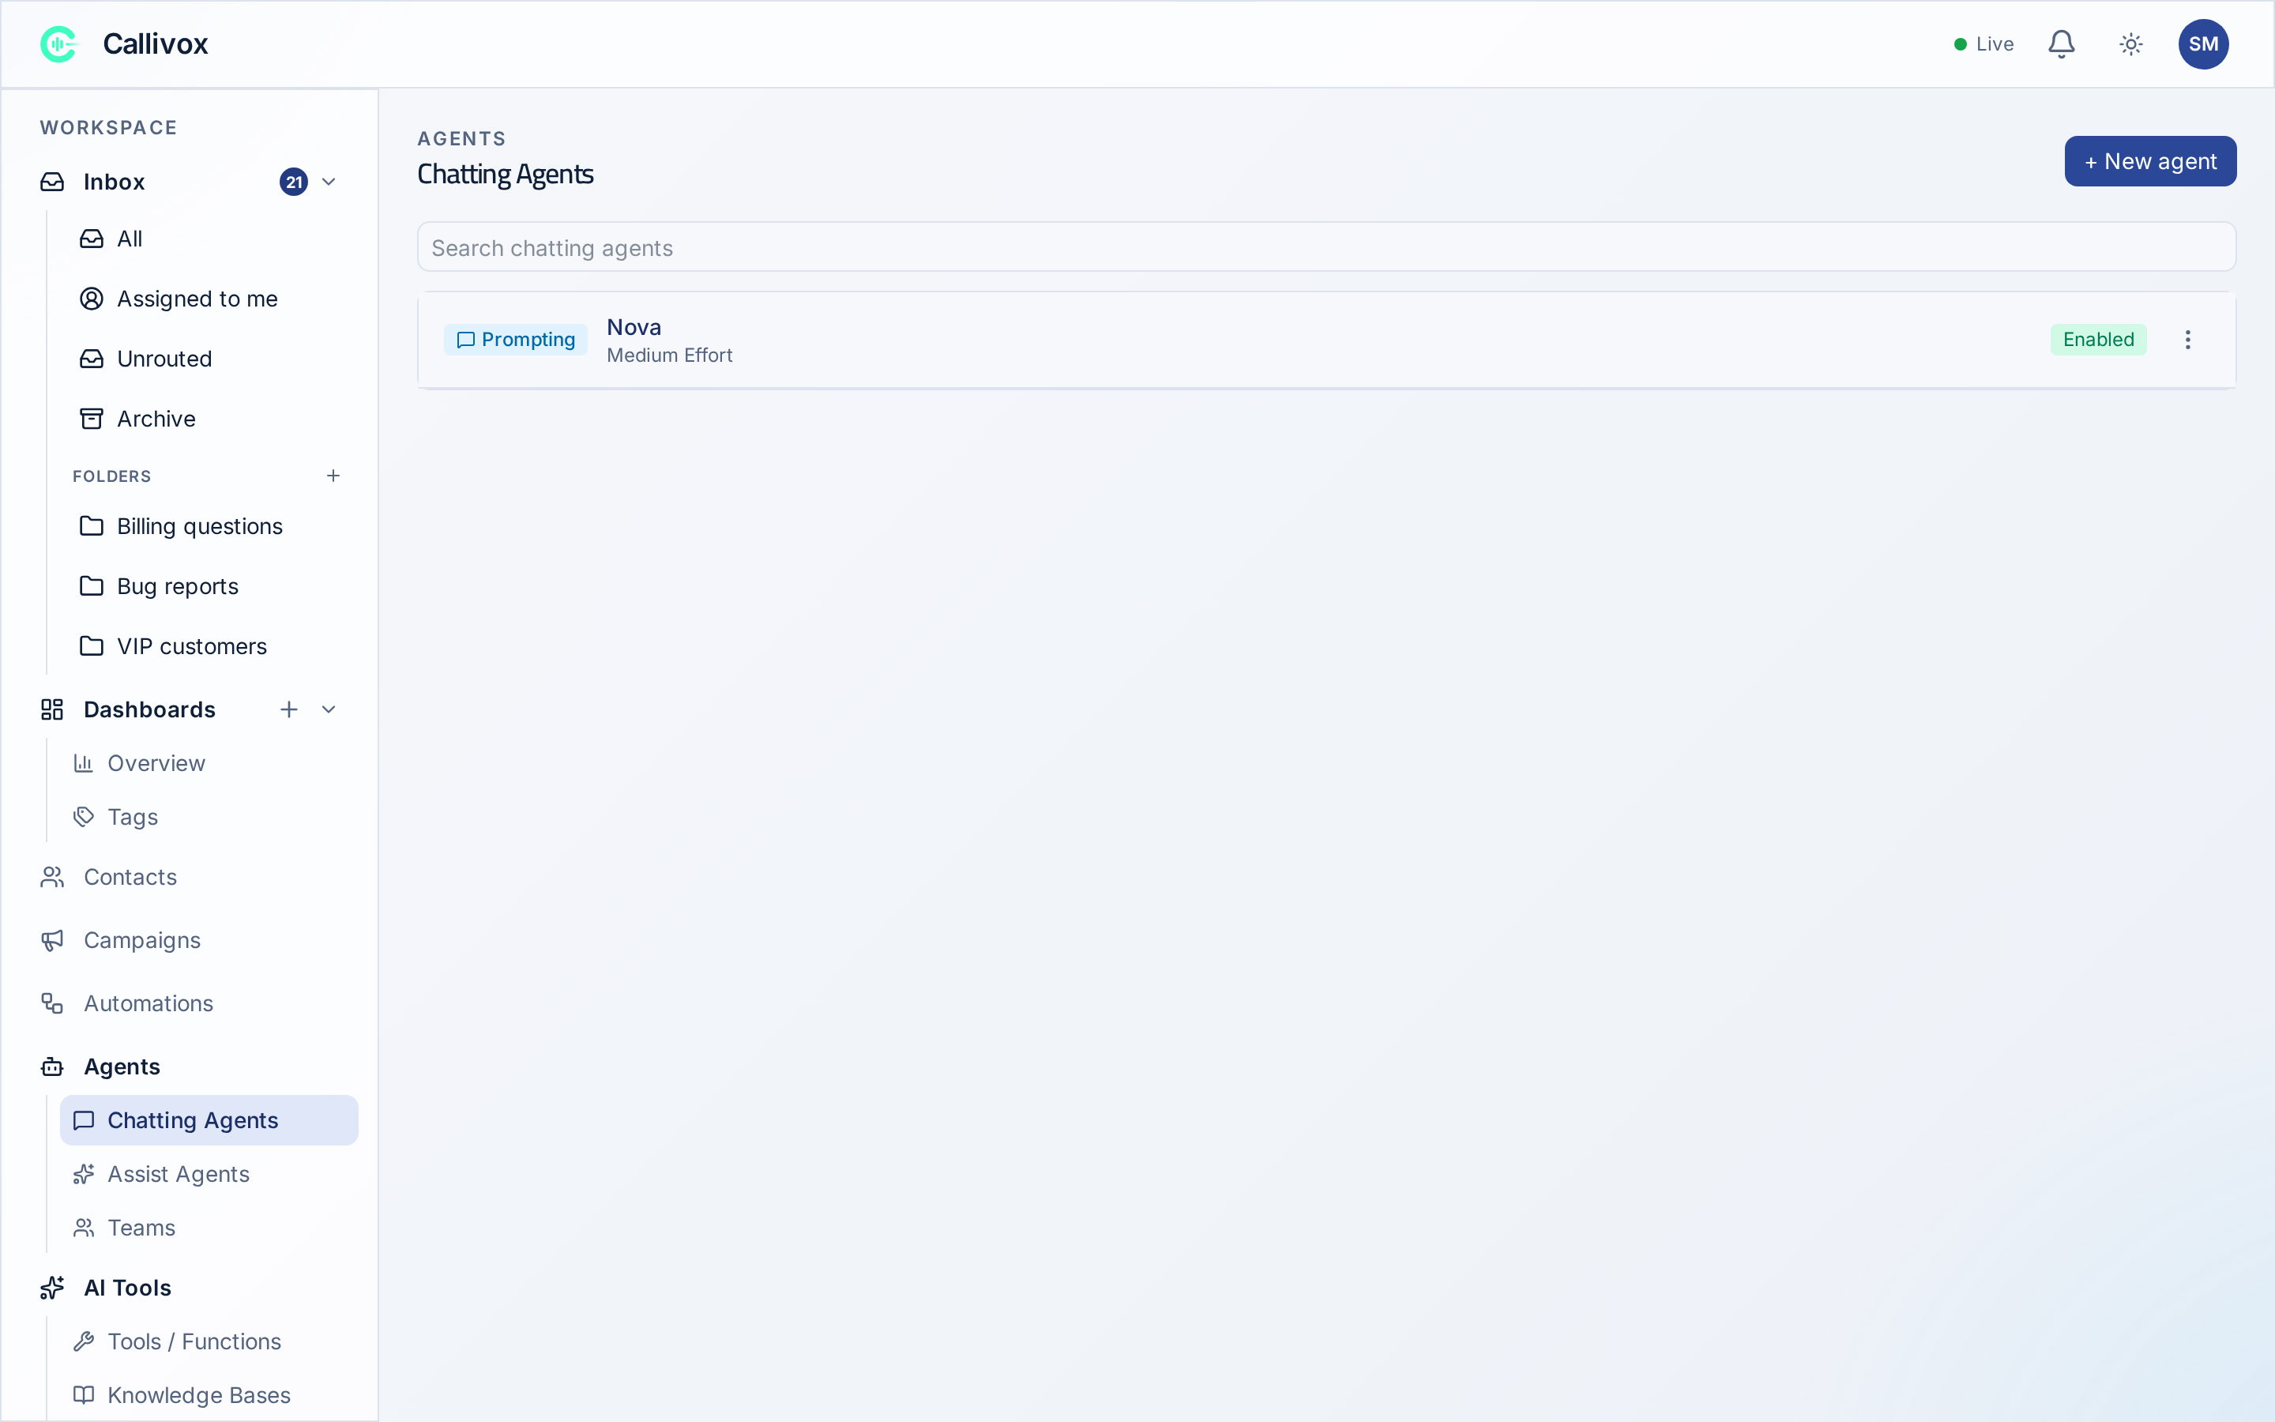This screenshot has height=1422, width=2275.
Task: Add a new dashboard with plus icon
Action: pyautogui.click(x=288, y=709)
